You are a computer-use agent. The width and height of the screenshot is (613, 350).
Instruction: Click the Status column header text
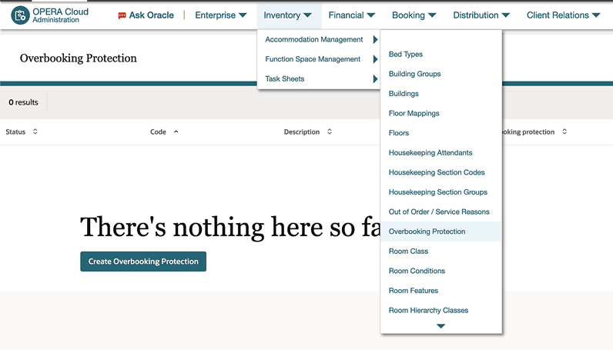15,132
